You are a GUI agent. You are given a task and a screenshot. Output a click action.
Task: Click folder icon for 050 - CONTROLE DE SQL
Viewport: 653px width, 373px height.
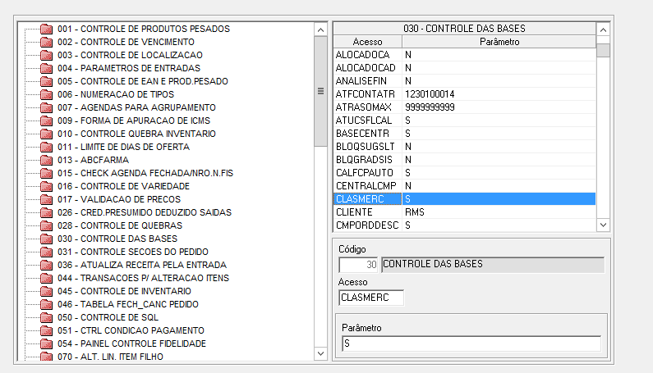pyautogui.click(x=46, y=318)
